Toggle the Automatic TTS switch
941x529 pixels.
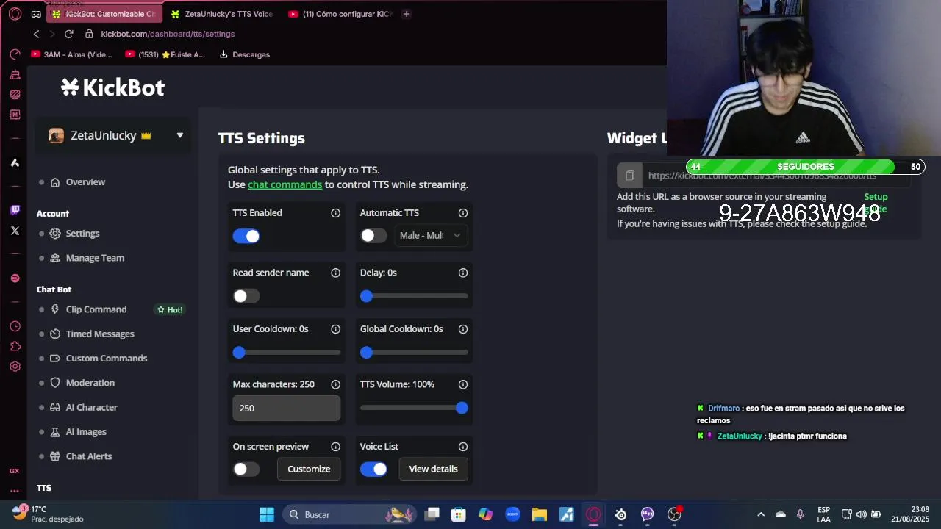(373, 236)
